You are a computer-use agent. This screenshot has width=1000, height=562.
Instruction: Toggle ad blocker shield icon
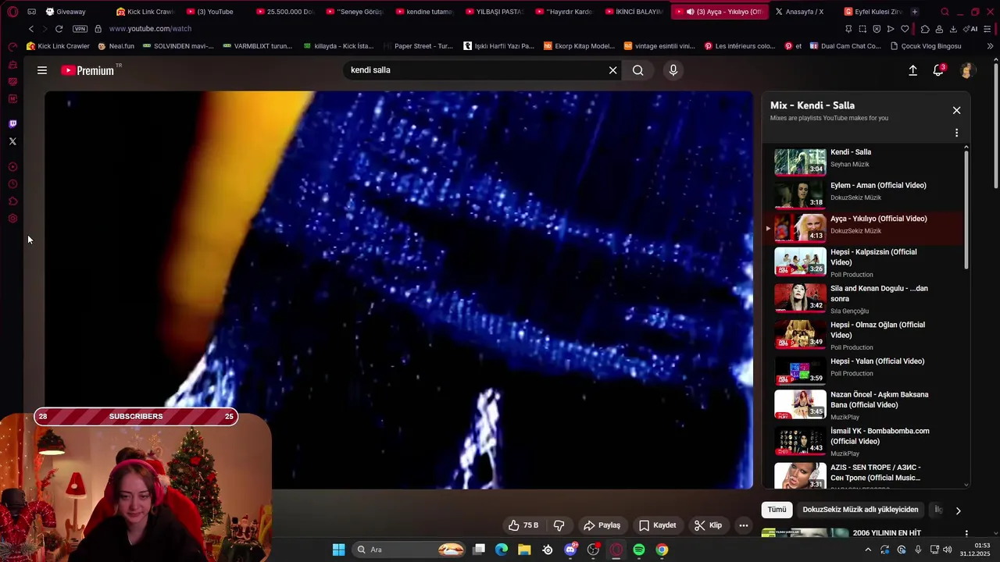(x=877, y=29)
